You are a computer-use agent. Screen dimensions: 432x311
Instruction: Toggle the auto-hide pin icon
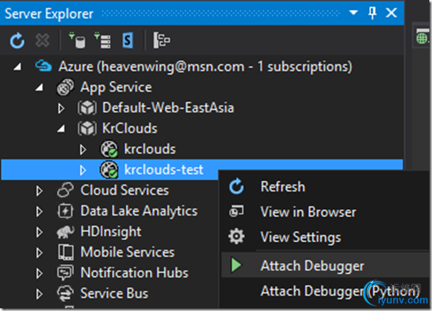372,13
